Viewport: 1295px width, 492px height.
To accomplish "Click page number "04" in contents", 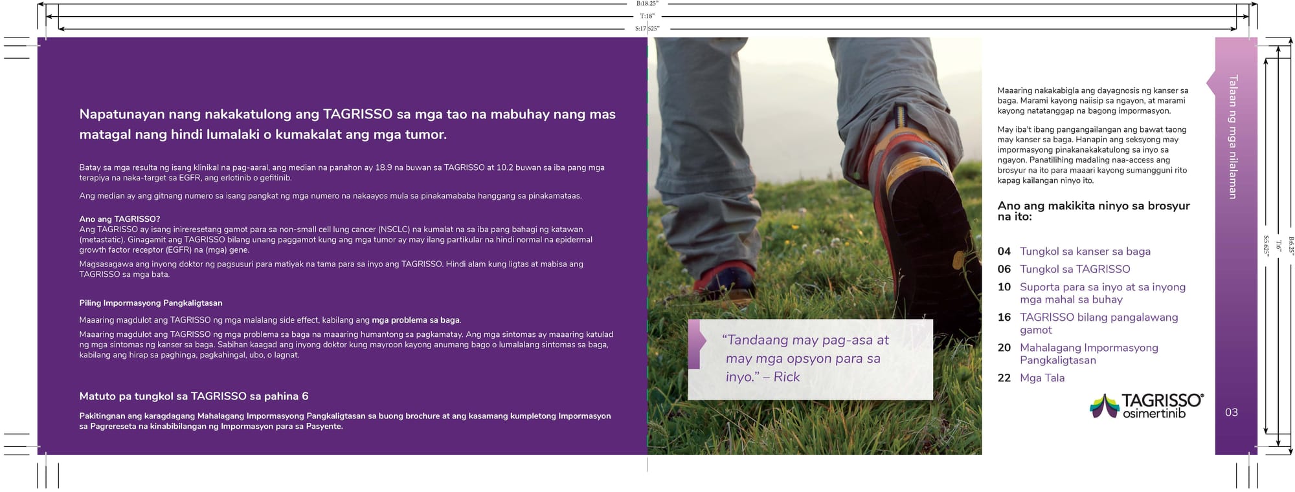I will coord(1004,251).
